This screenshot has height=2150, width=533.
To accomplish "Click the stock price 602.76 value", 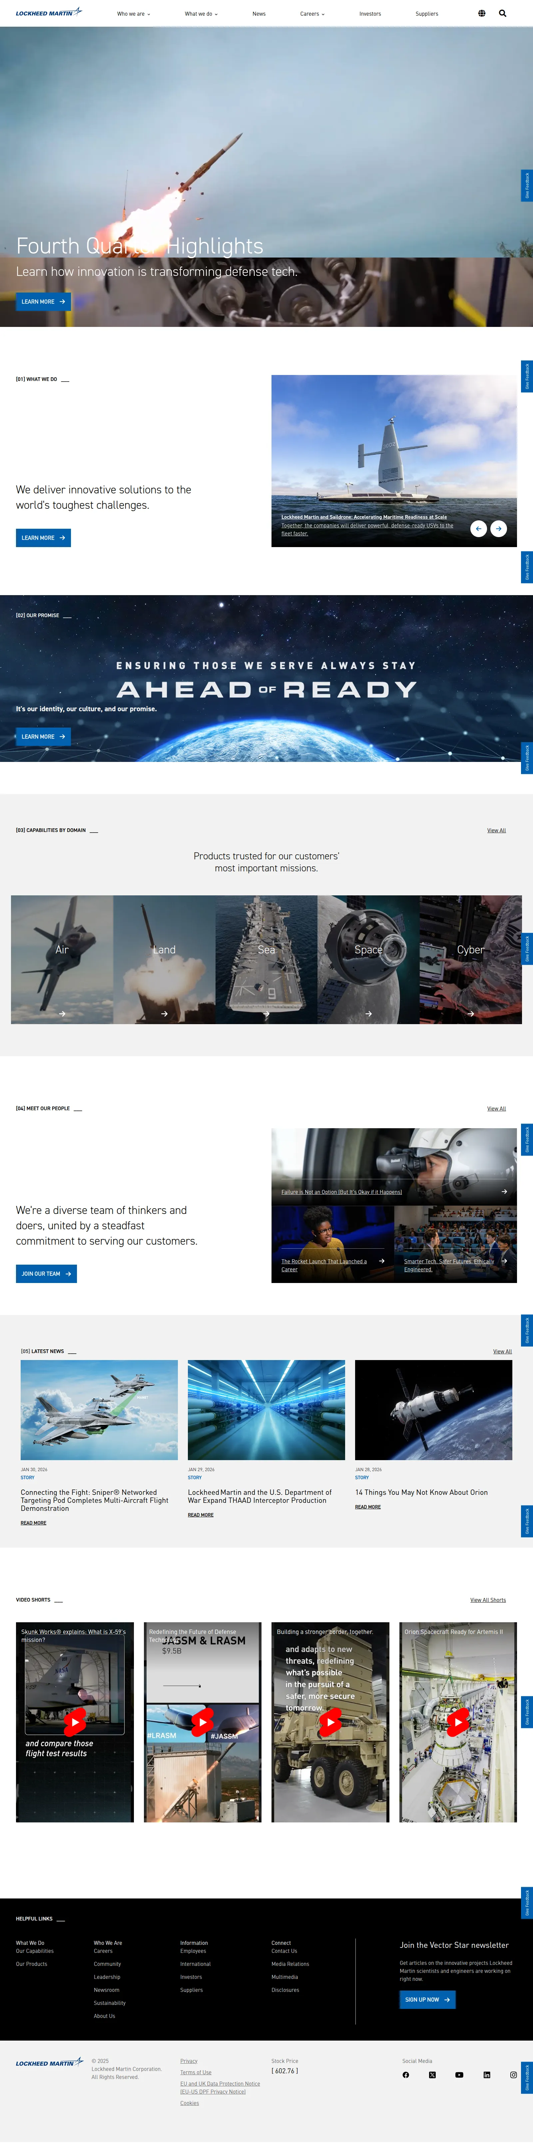I will (285, 2071).
